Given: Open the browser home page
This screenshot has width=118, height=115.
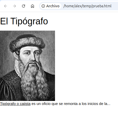Looking at the screenshot, I should (x=32, y=6).
